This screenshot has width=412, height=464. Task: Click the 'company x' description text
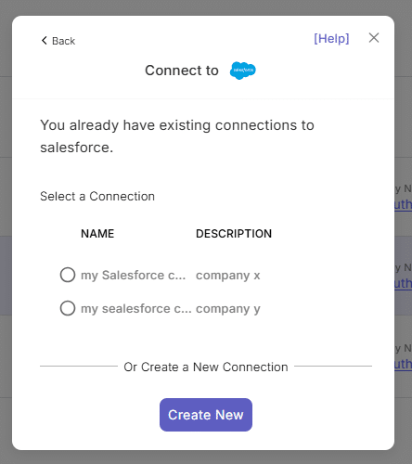click(x=228, y=275)
